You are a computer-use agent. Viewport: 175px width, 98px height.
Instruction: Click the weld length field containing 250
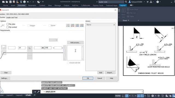48,48
